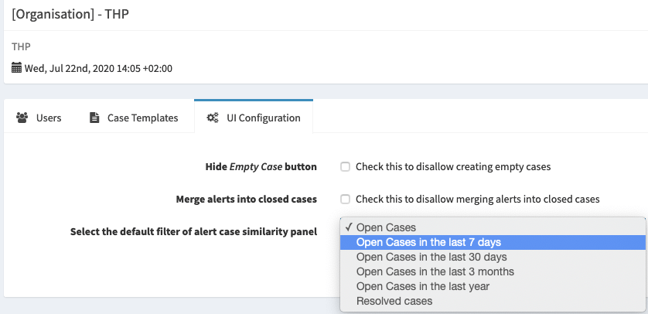
Task: Click the Users tab people icon
Action: coord(22,118)
